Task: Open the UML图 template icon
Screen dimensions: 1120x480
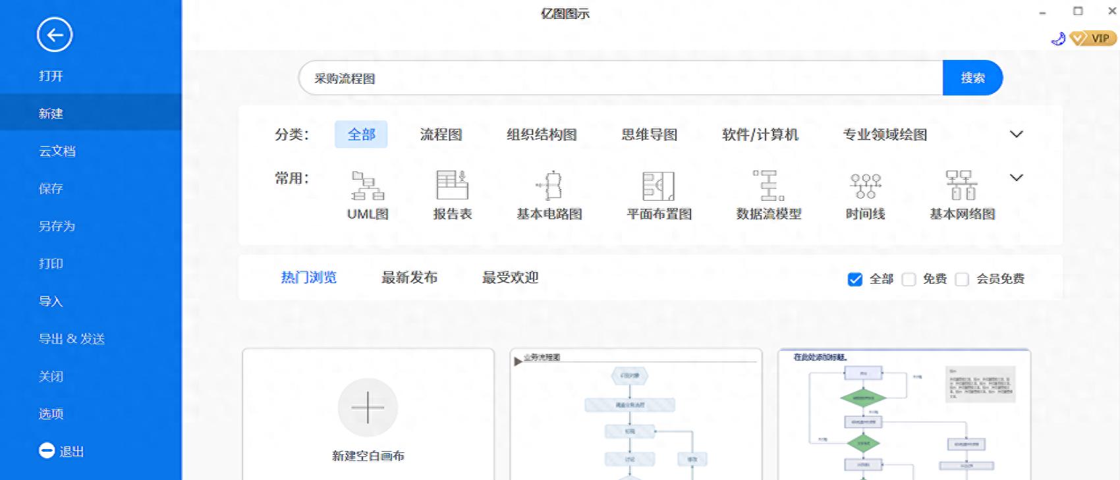Action: pos(368,186)
